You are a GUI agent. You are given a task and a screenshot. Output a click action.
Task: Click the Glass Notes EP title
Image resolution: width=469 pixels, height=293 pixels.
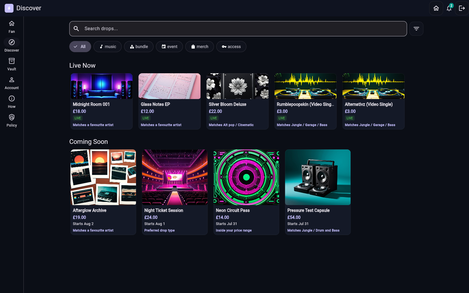pyautogui.click(x=155, y=104)
